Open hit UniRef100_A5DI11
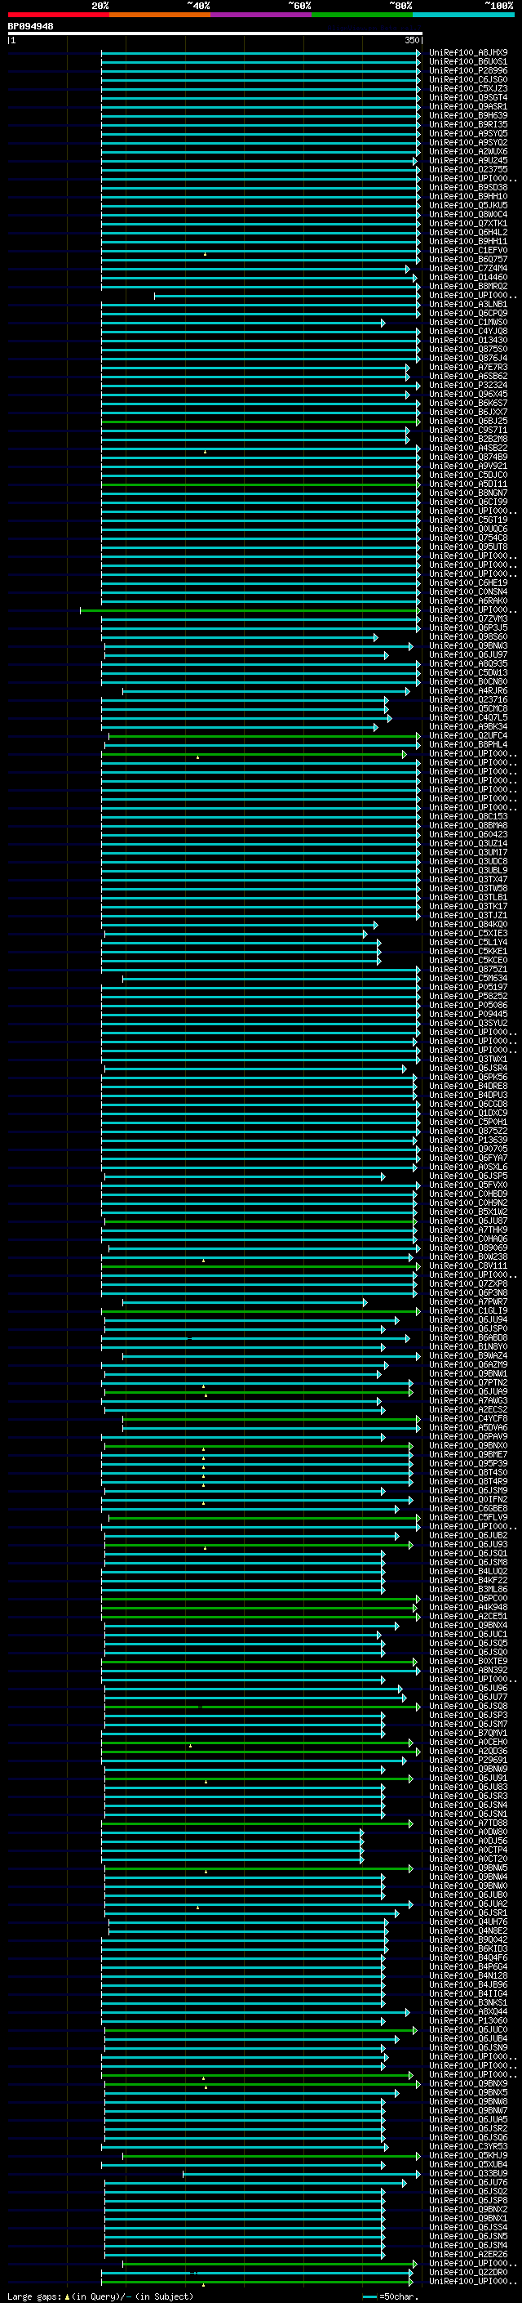 468,484
